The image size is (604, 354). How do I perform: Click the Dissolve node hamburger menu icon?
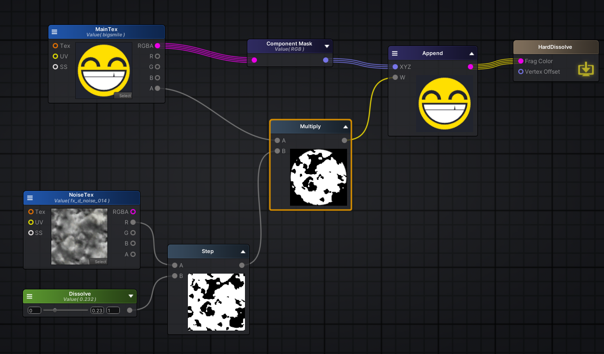pos(29,297)
